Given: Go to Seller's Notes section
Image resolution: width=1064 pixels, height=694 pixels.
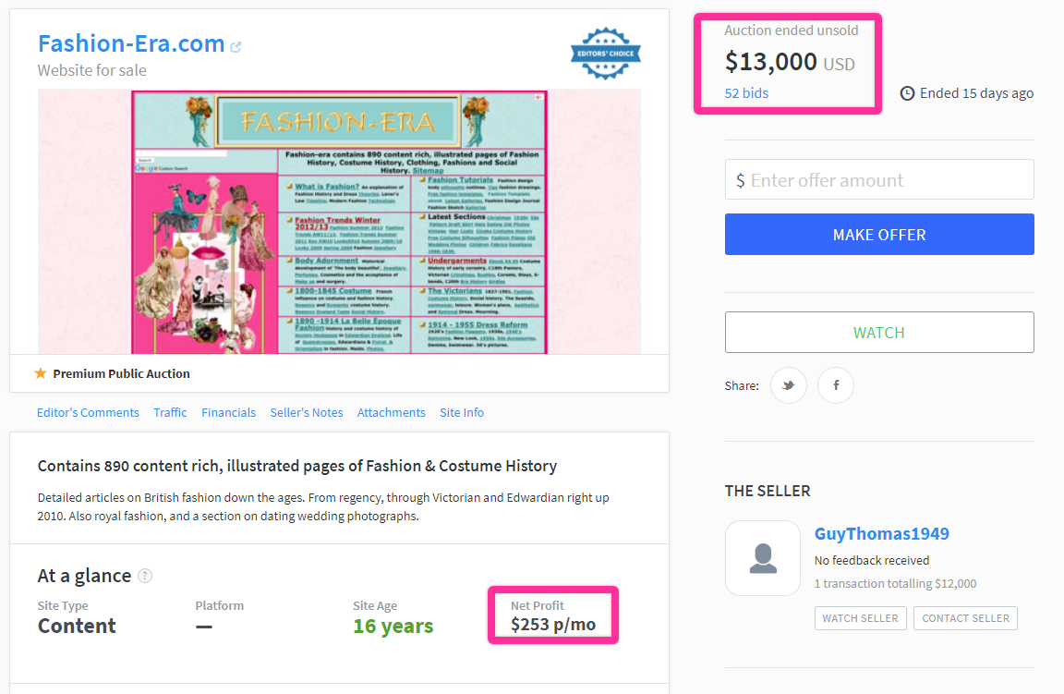Looking at the screenshot, I should point(306,412).
